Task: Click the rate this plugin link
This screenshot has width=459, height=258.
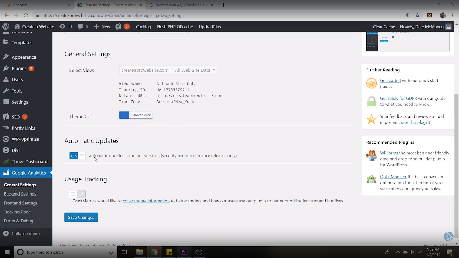Action: (415, 122)
